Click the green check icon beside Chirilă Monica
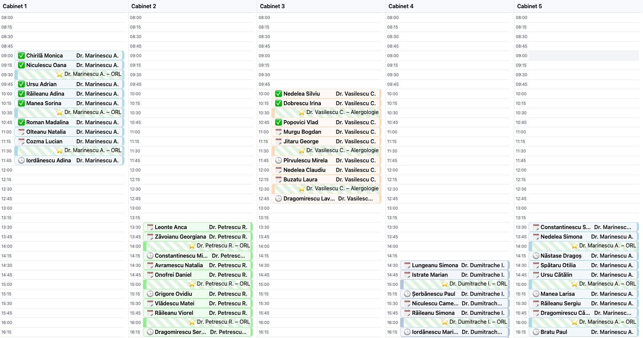The height and width of the screenshot is (338, 643). (21, 55)
